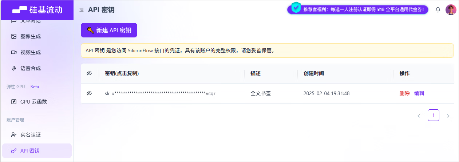
Task: Click the 密钥(点击复制) column header
Action: click(x=122, y=73)
